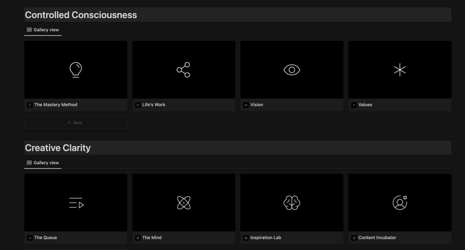Open The Mastery Method page title

click(56, 105)
